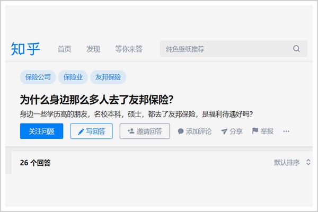Select the 保险业 topic tag
318x212 pixels.
73,77
